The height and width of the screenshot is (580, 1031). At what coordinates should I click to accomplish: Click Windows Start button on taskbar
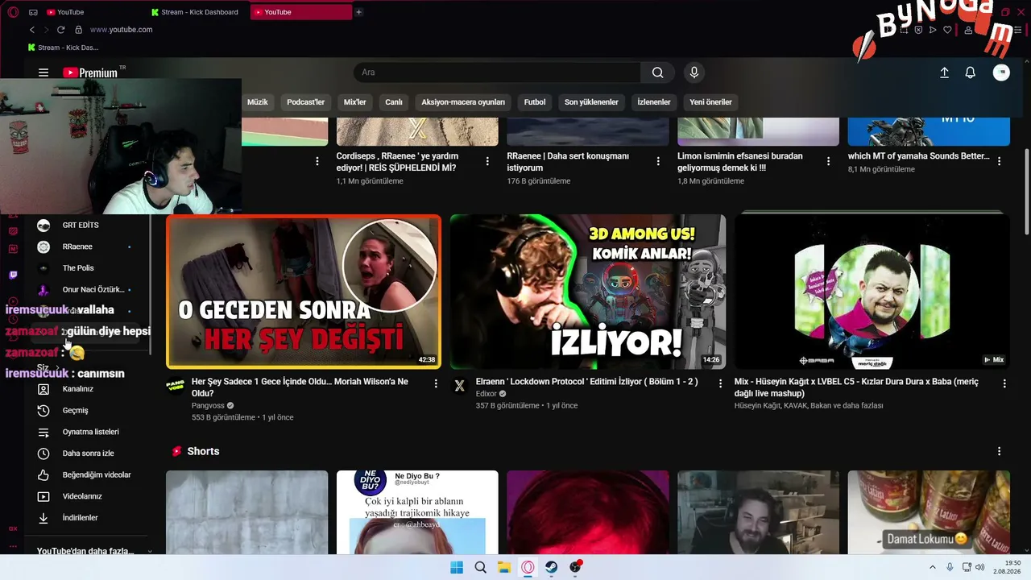point(457,567)
